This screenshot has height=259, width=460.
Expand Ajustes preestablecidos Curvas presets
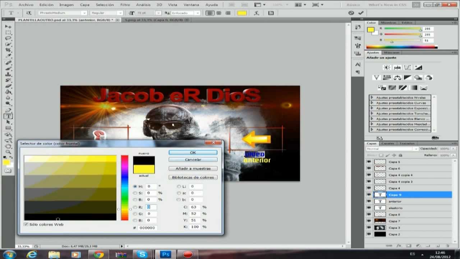coord(372,103)
